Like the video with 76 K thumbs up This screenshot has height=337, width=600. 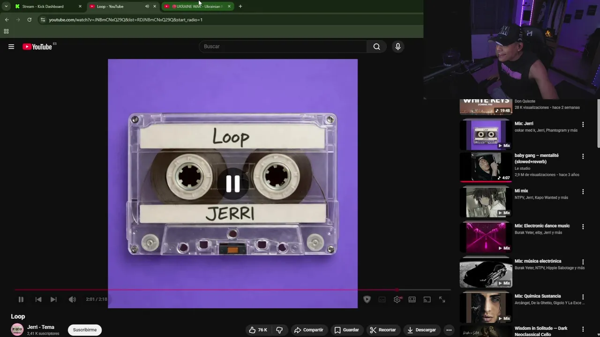tap(258, 330)
